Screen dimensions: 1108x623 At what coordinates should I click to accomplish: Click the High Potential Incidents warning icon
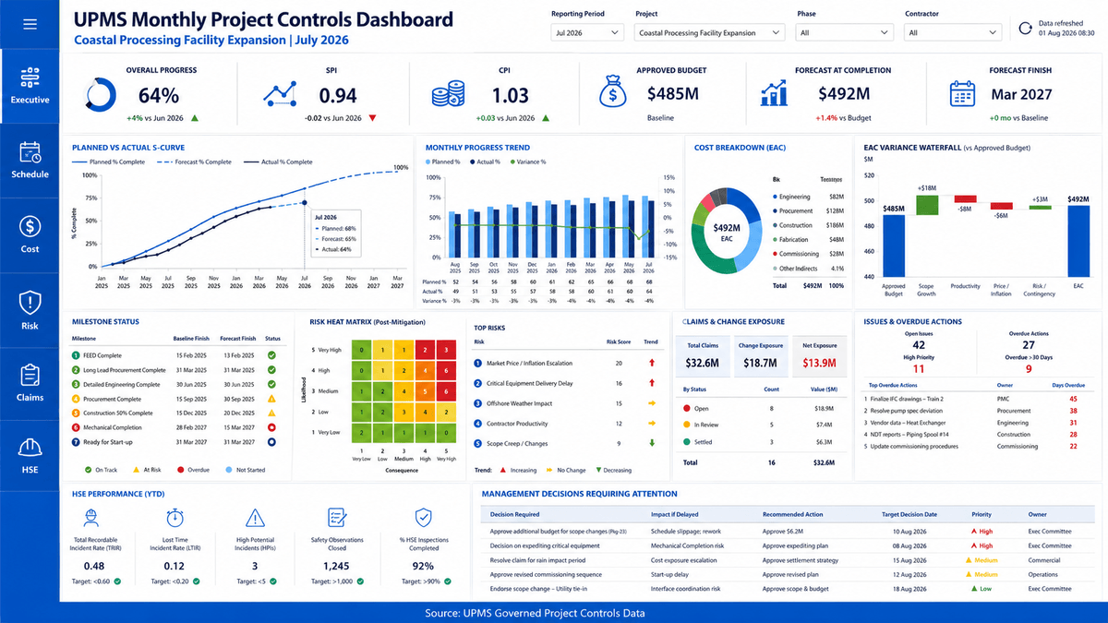(x=256, y=518)
